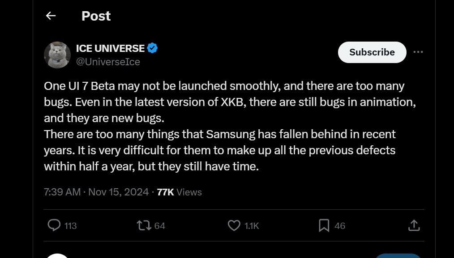Click the 64 reposts count
The width and height of the screenshot is (454, 258).
click(x=159, y=226)
